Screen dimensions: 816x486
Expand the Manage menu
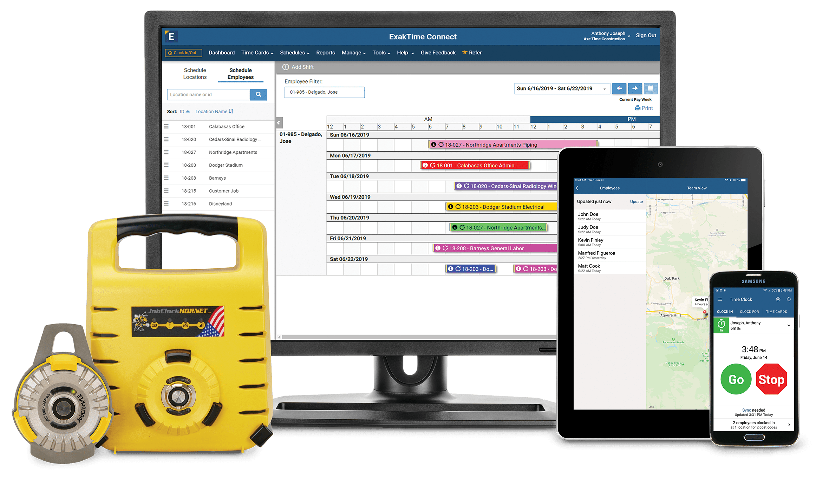point(353,53)
